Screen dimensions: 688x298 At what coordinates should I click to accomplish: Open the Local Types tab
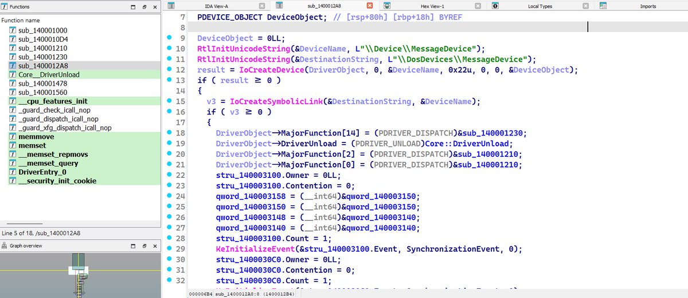click(x=541, y=6)
